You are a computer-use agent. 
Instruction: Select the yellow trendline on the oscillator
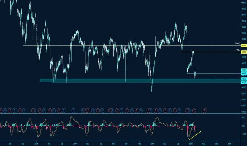(x=195, y=135)
